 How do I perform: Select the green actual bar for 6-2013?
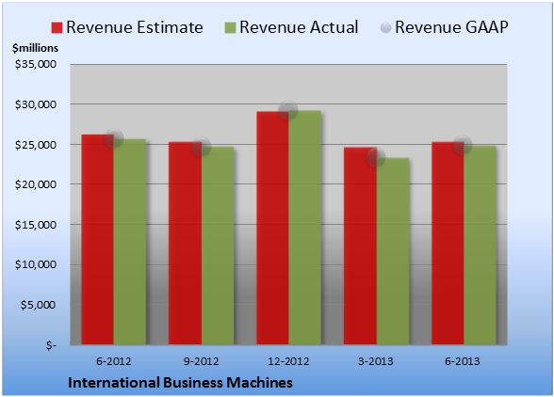[481, 246]
